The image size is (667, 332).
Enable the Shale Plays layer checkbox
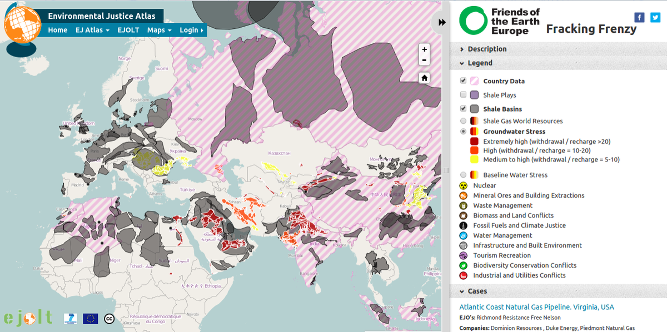tap(464, 94)
